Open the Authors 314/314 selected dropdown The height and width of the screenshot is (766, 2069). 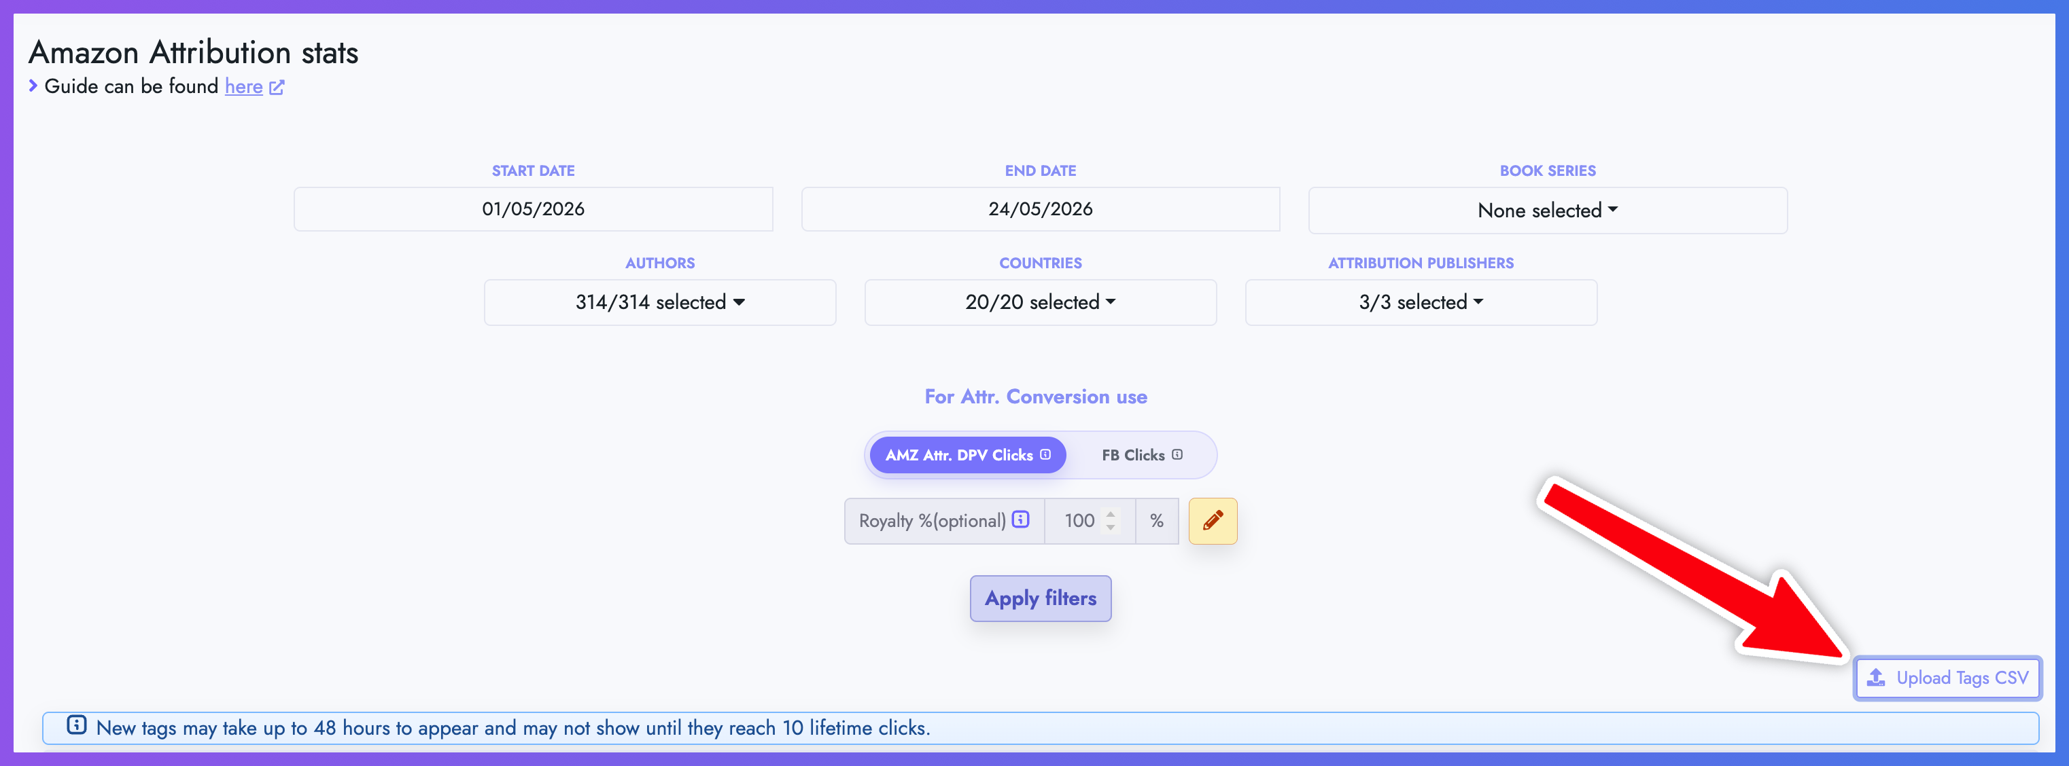point(659,302)
